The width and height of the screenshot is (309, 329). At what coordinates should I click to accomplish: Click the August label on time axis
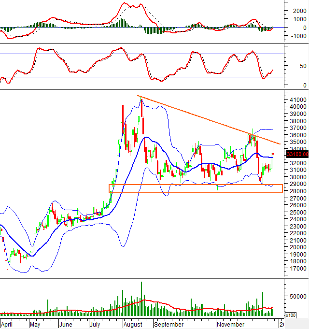pyautogui.click(x=132, y=326)
